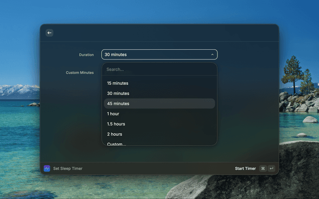The image size is (319, 199).
Task: Click the Sleep Timer extension icon
Action: 47,169
